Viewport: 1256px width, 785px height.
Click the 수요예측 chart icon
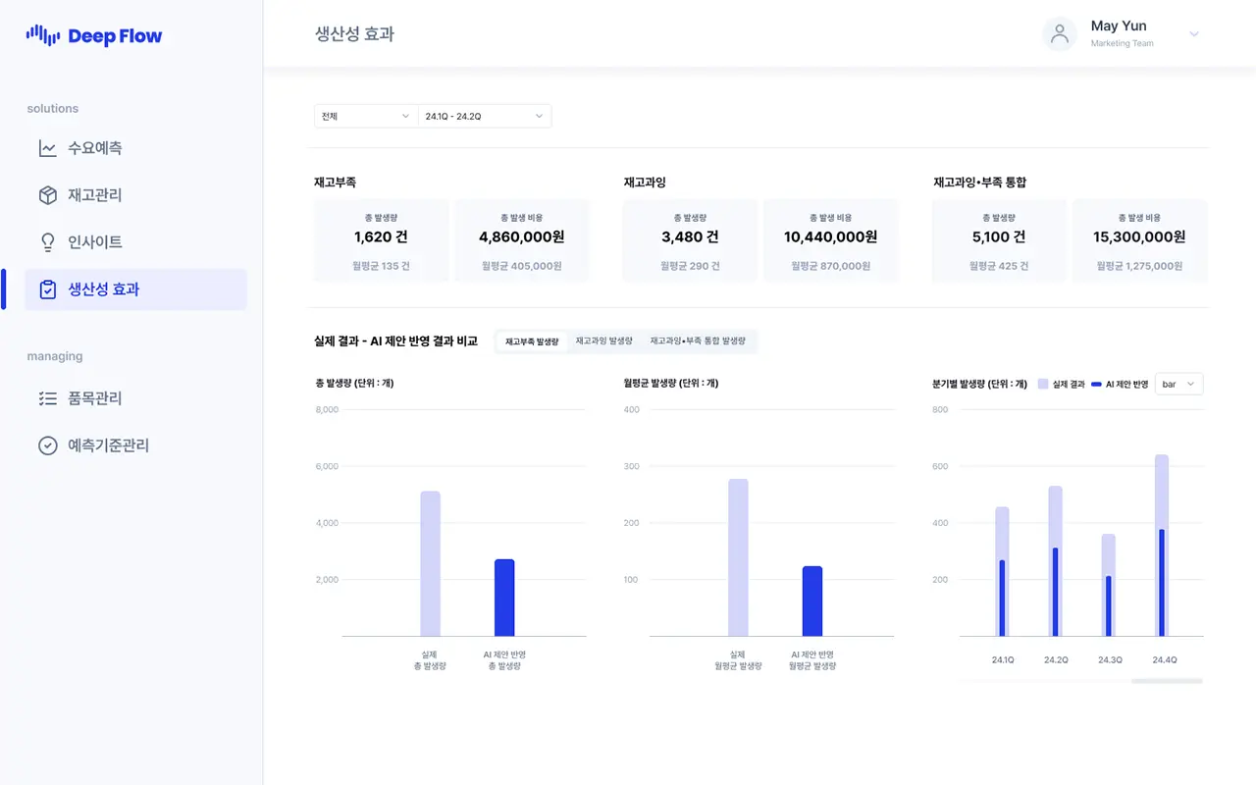47,148
